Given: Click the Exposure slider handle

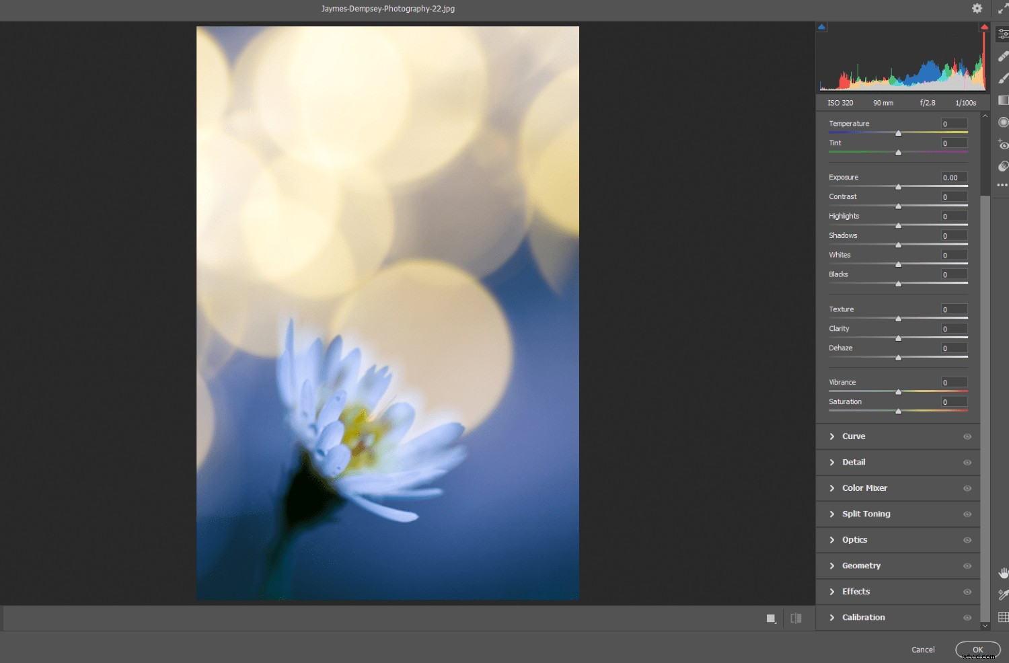Looking at the screenshot, I should click(x=897, y=186).
